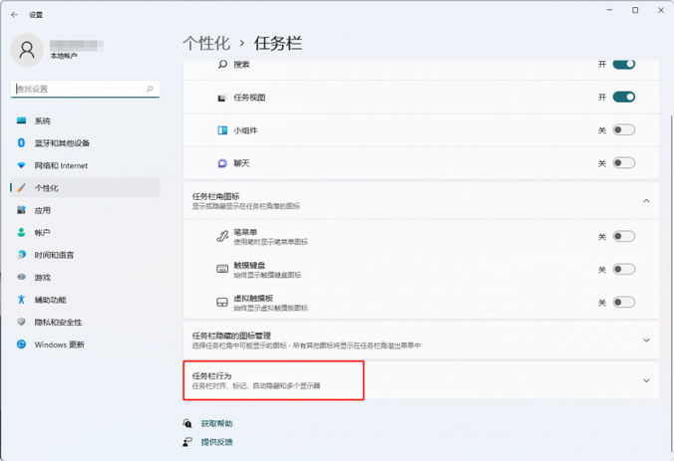Click 个性化 in the breadcrumb

[x=206, y=44]
